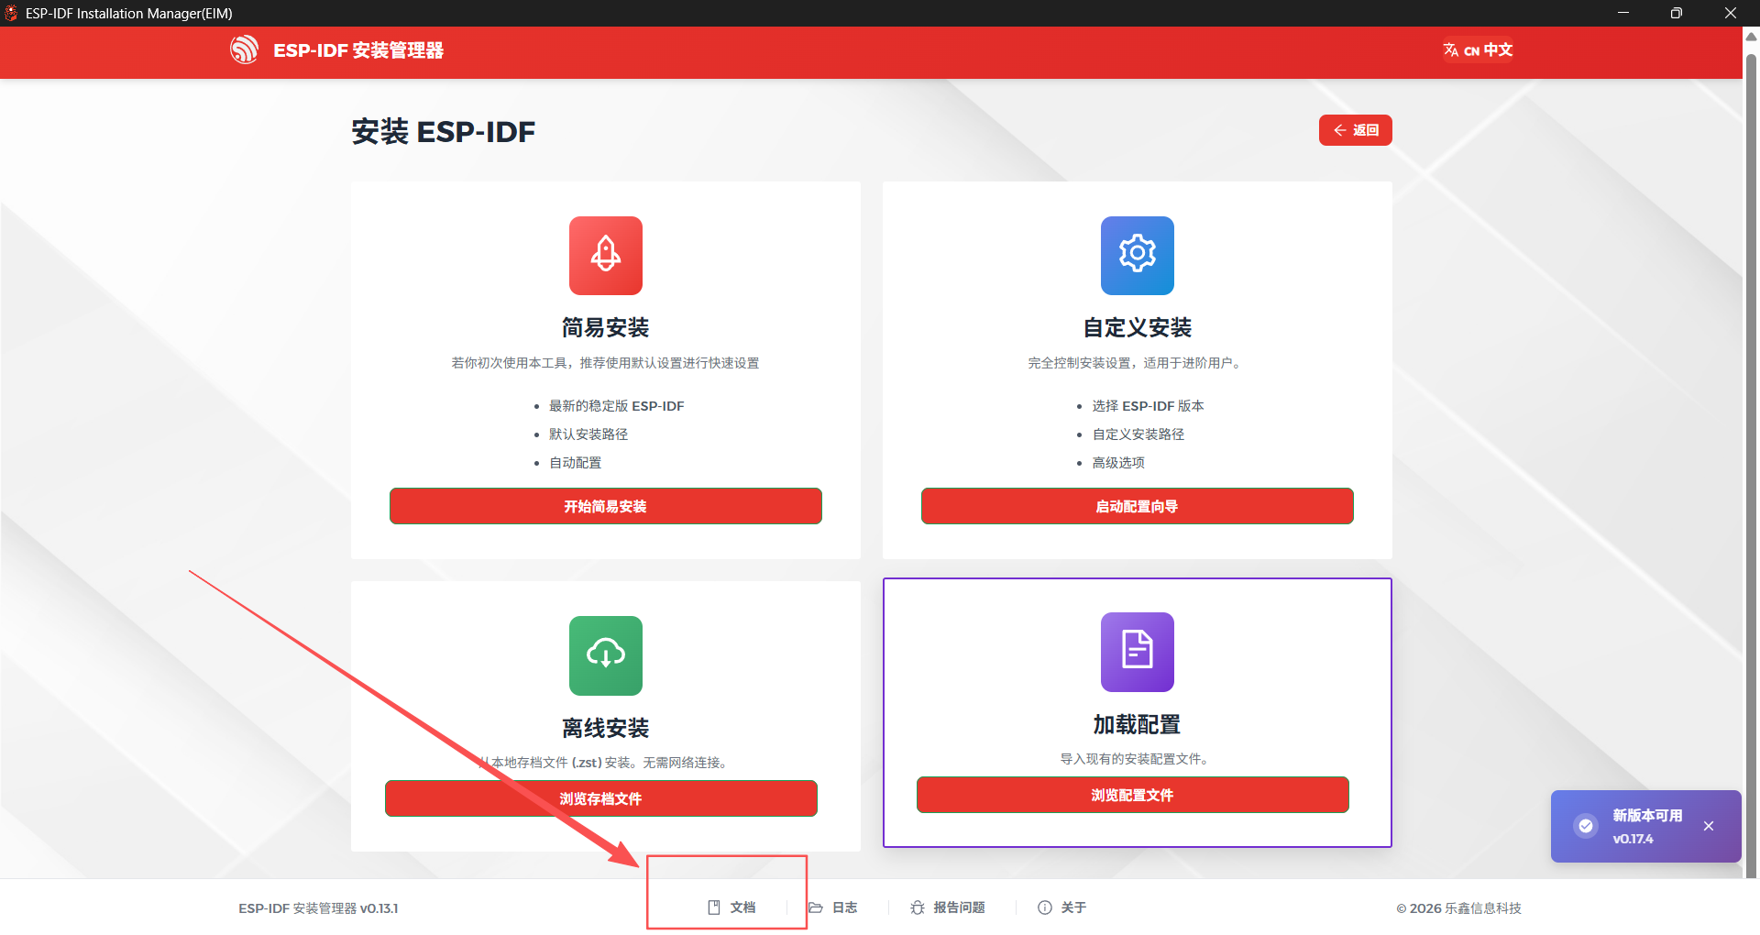Launch the wizard via 启动配置向导
The height and width of the screenshot is (935, 1760).
[1138, 506]
